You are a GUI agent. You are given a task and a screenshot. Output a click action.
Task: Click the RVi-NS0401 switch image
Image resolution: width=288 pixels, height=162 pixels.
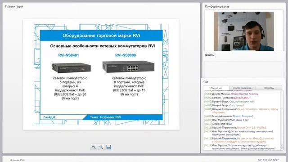coord(71,67)
